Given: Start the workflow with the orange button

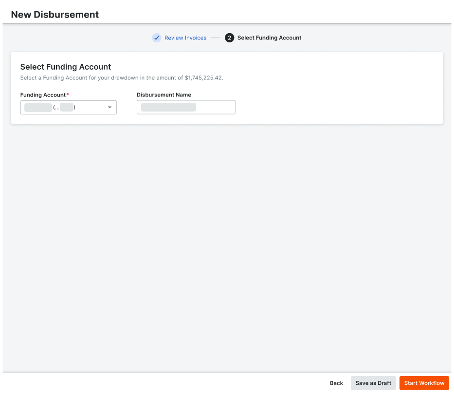Looking at the screenshot, I should point(424,383).
